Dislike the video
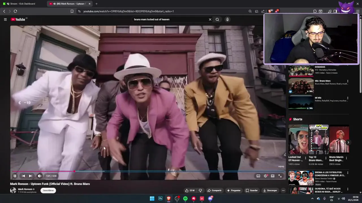Screen dimensions: 362x203 point(200,190)
